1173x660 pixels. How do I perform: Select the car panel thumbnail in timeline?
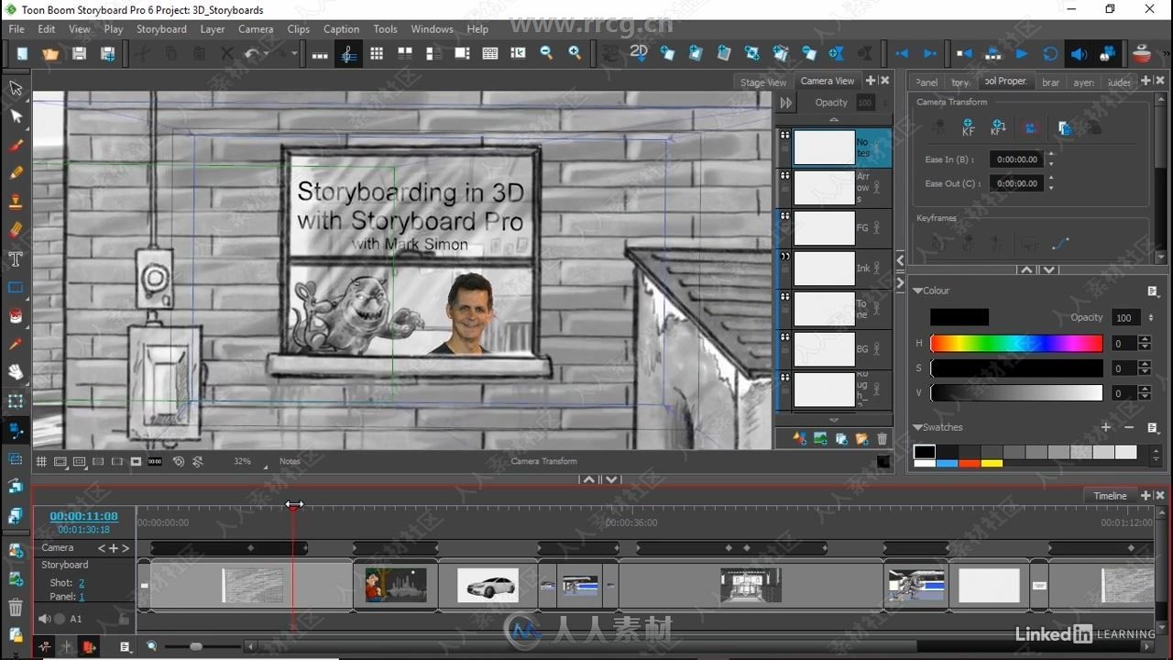[x=487, y=585]
